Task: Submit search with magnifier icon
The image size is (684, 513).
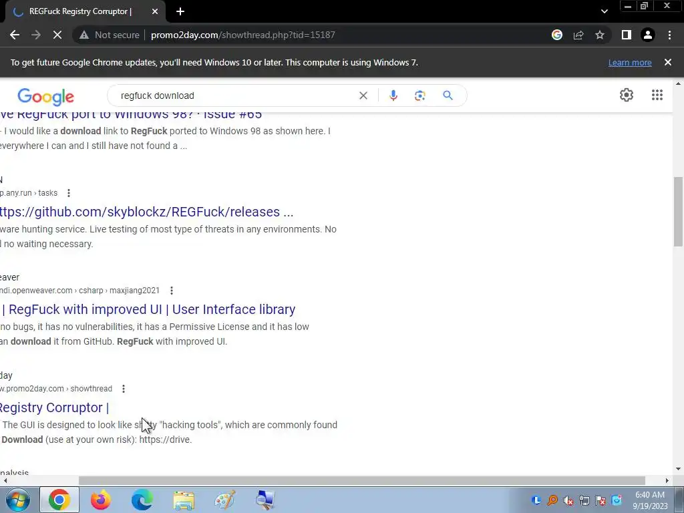Action: [448, 96]
